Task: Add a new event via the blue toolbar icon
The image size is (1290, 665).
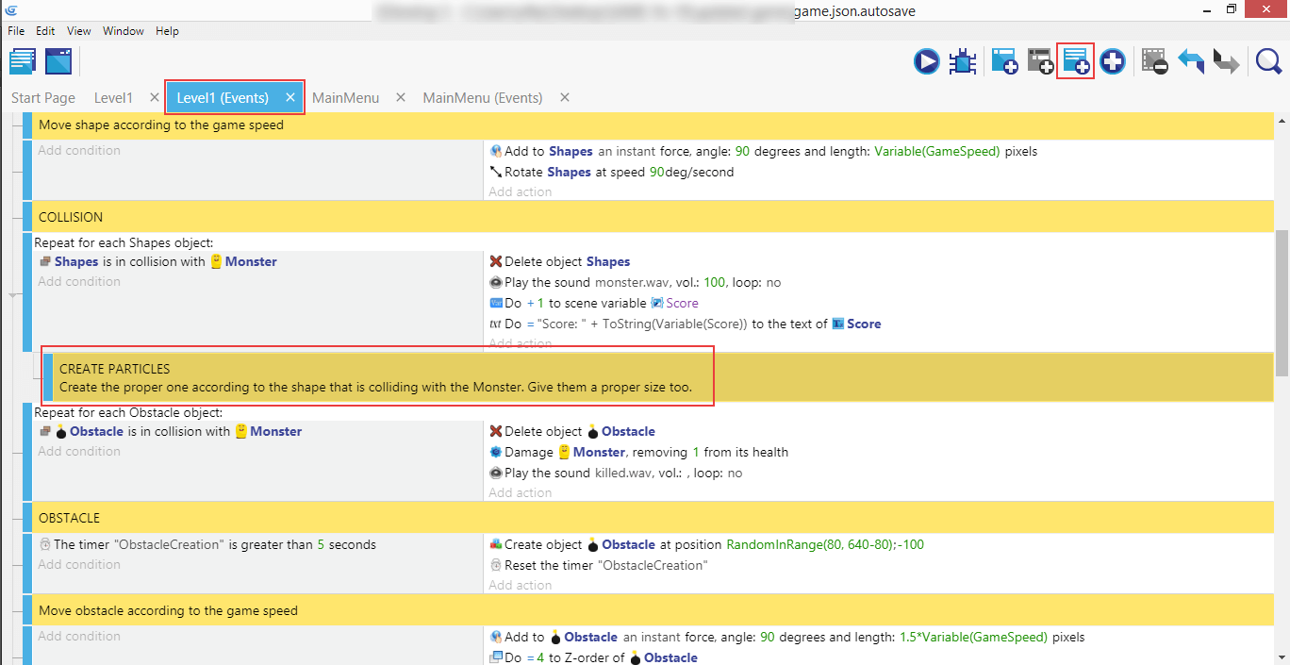Action: [x=1003, y=62]
